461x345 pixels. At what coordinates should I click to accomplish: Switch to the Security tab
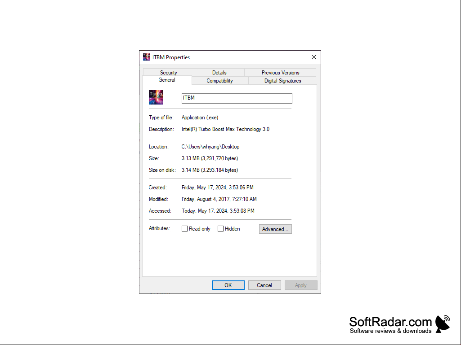pos(169,73)
